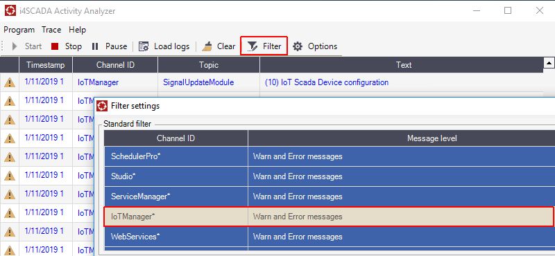Click the SignalUpdateModule topic link
This screenshot has height=256, width=555.
198,82
